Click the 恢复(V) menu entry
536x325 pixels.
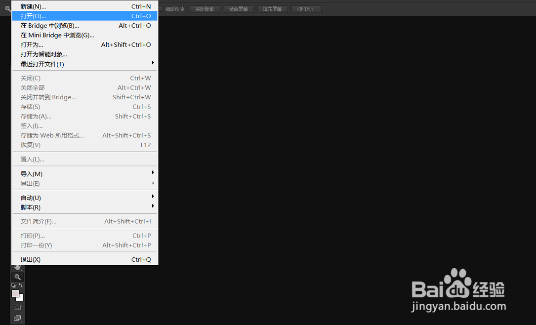click(85, 145)
